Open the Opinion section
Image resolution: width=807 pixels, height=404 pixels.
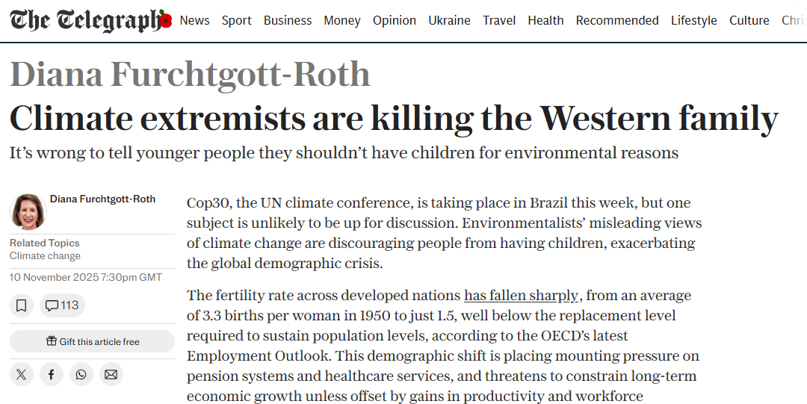tap(395, 20)
